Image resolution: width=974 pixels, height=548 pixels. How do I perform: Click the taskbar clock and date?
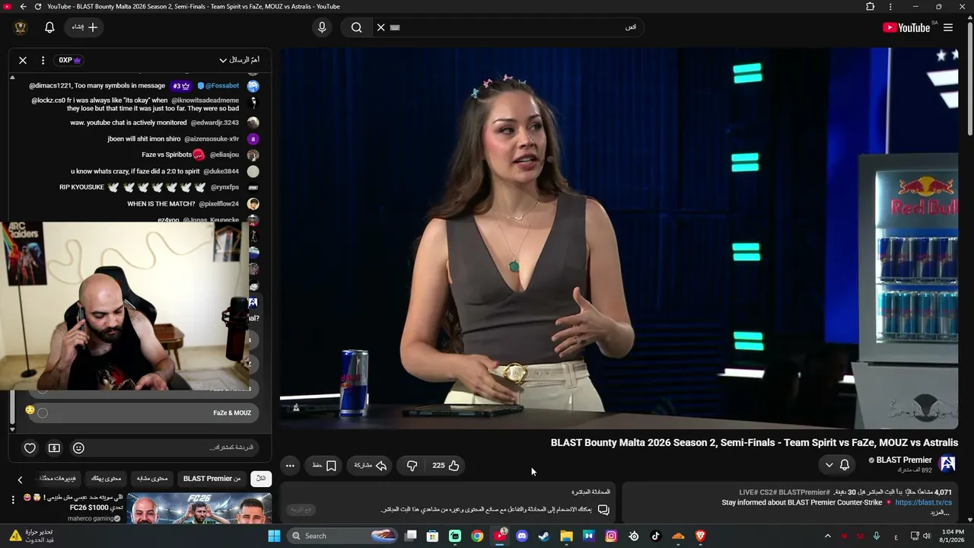point(953,536)
